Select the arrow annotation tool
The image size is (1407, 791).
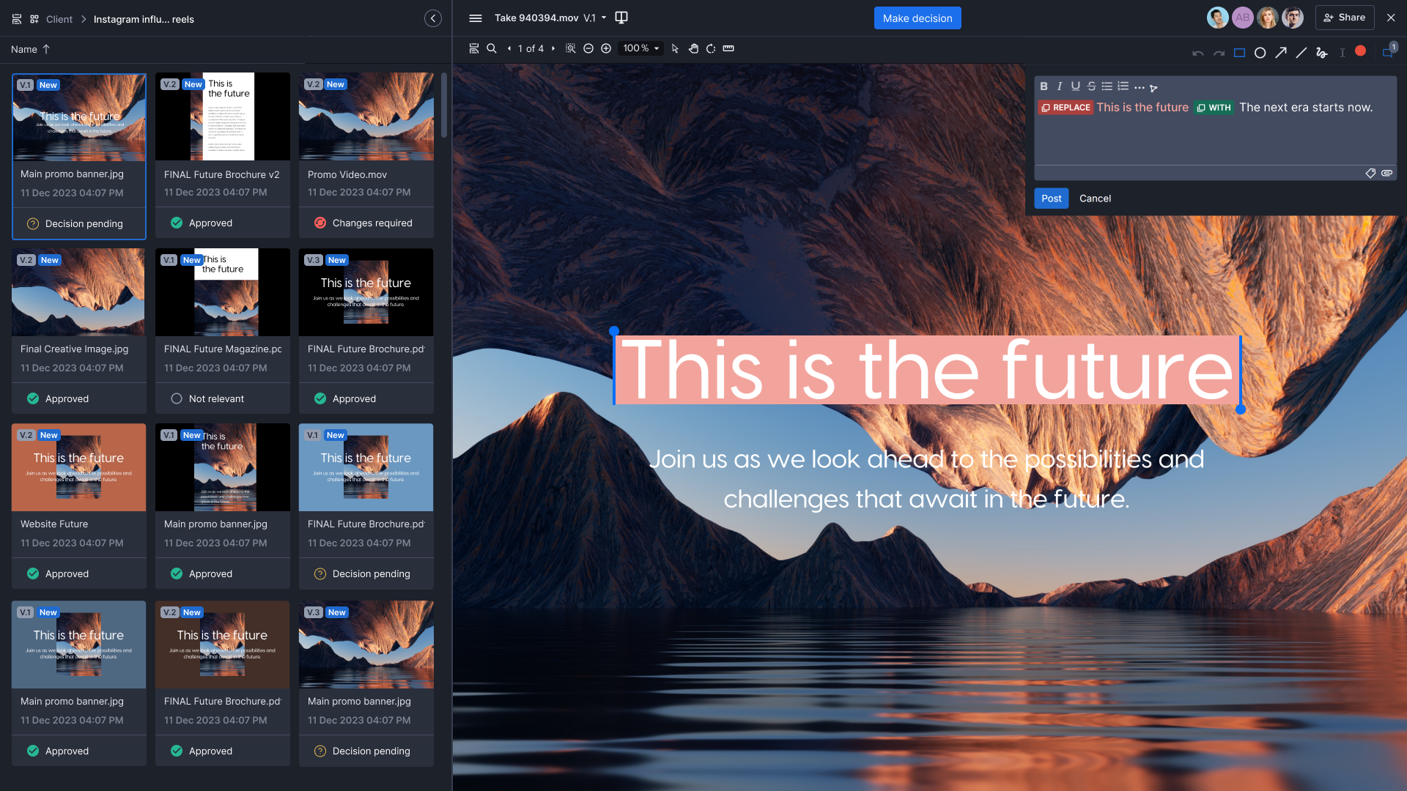[x=1281, y=52]
